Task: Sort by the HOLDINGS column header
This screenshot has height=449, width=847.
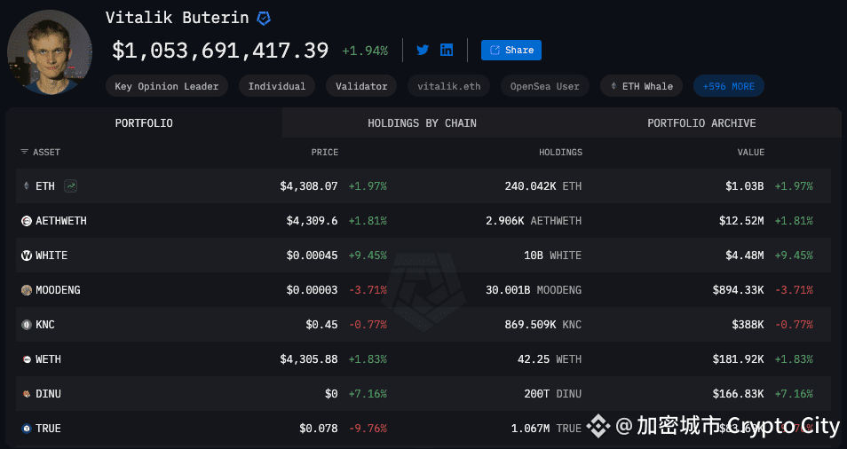Action: [560, 153]
